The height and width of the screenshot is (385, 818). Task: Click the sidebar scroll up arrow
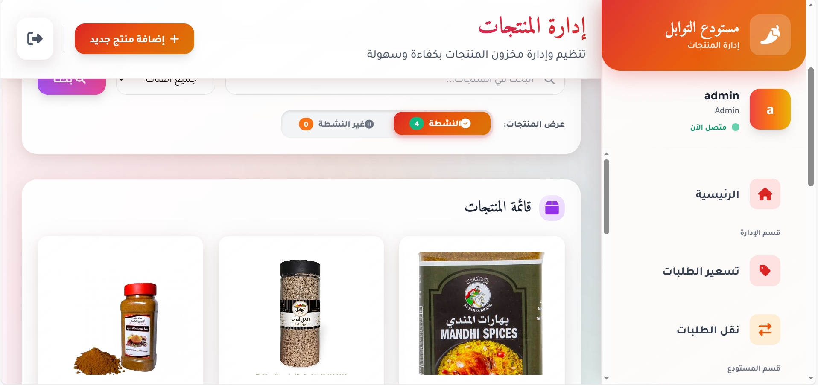(606, 154)
